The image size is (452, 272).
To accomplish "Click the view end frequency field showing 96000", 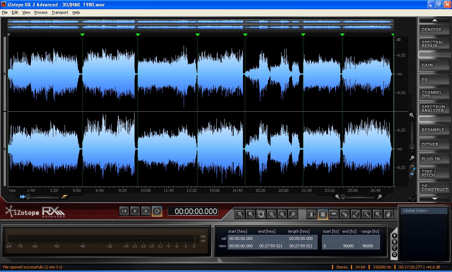I will (x=351, y=246).
